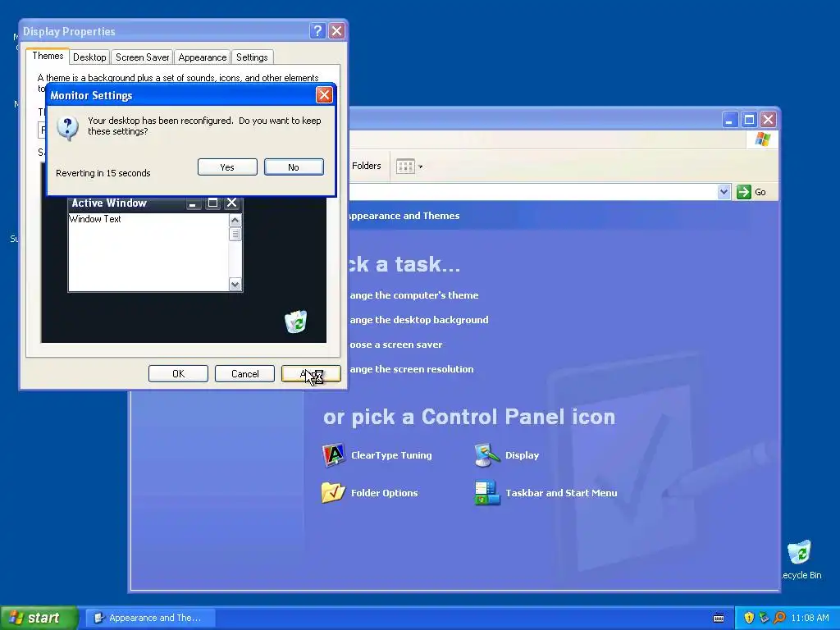This screenshot has width=840, height=630.
Task: Switch to the Themes tab
Action: pos(48,56)
